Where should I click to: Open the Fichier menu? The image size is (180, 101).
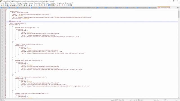[2, 3]
